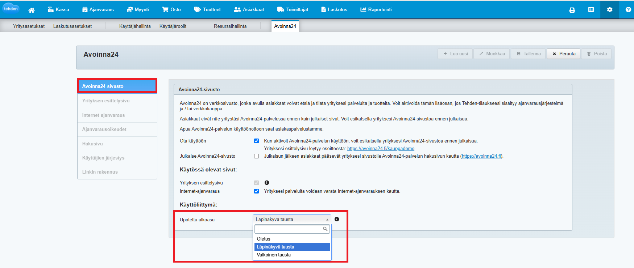Image resolution: width=634 pixels, height=268 pixels.
Task: Click info icon beside Upotettu ulkoasu dropdown
Action: tap(337, 219)
